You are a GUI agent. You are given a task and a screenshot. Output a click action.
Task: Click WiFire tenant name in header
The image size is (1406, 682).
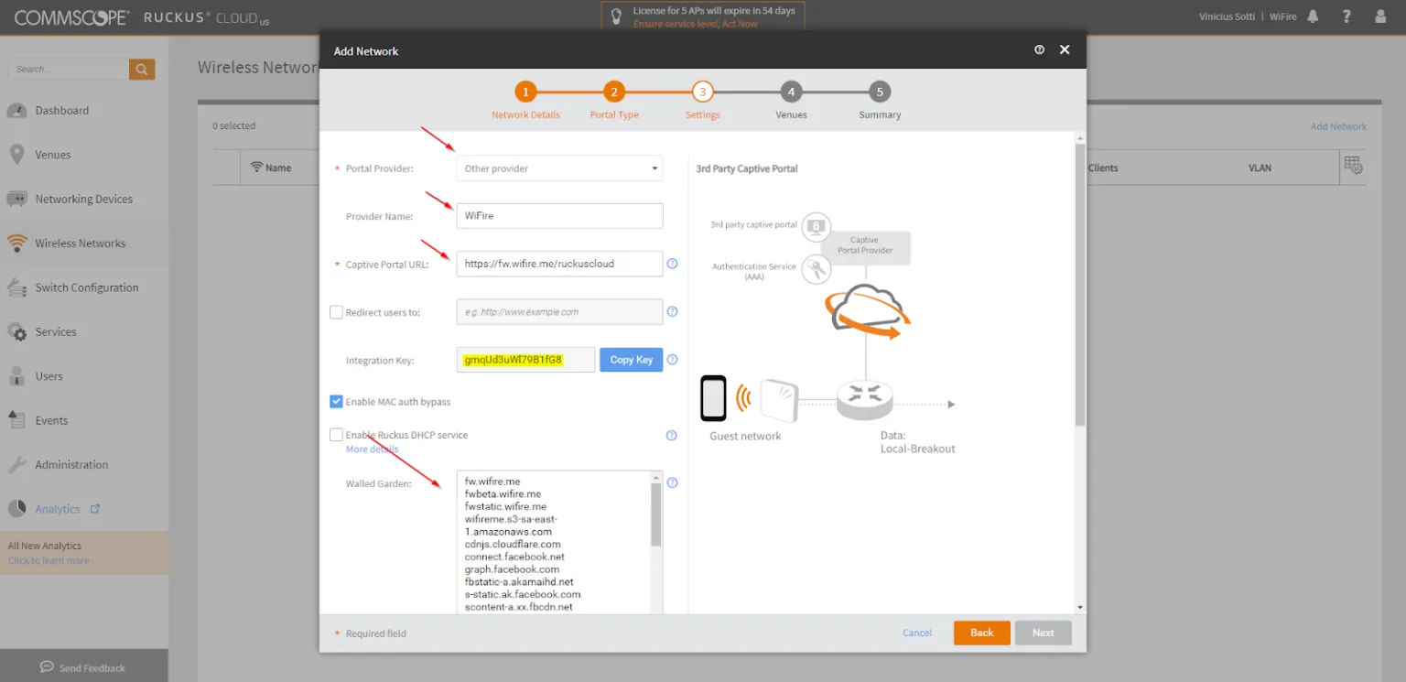pyautogui.click(x=1282, y=16)
